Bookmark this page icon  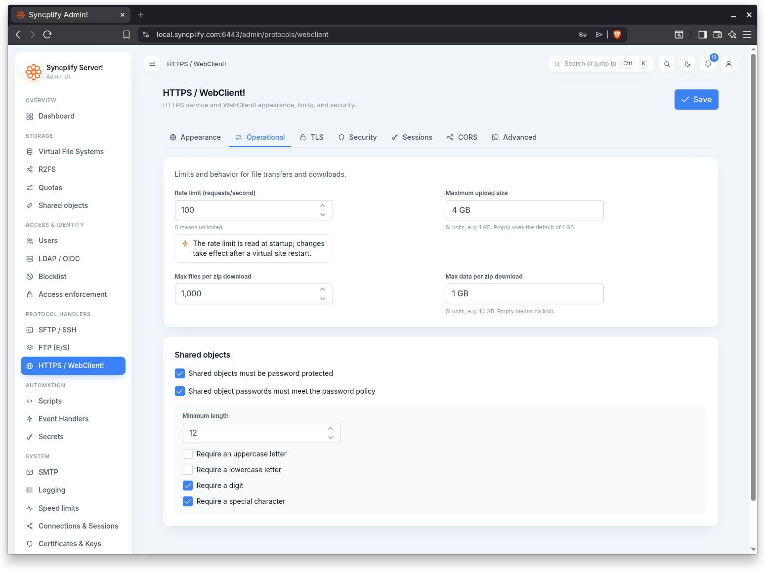coord(127,35)
